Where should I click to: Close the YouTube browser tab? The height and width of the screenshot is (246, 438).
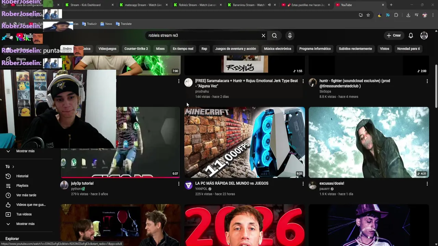pyautogui.click(x=383, y=5)
